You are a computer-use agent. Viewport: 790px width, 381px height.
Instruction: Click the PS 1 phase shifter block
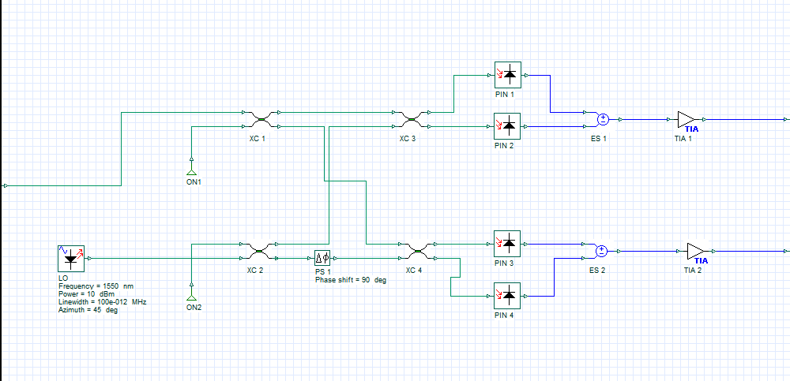pyautogui.click(x=322, y=258)
